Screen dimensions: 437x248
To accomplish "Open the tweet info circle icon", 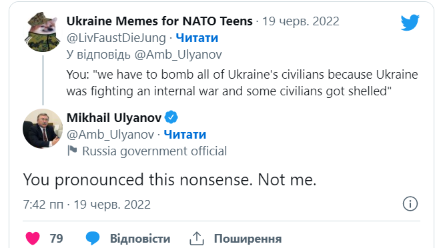I will tap(410, 204).
